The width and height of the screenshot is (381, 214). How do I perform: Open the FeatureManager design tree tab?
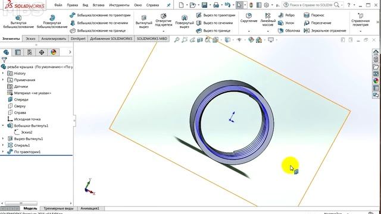coord(6,52)
